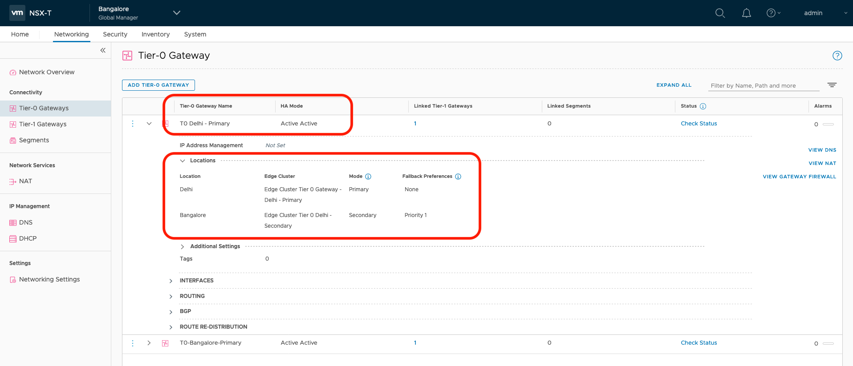The height and width of the screenshot is (366, 853).
Task: Open the notifications bell icon
Action: coord(746,13)
